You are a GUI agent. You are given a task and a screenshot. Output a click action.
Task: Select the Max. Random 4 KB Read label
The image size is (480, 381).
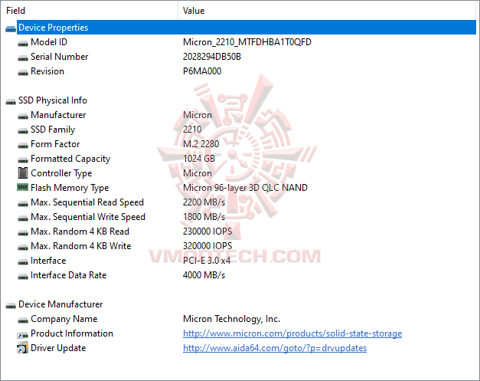coord(80,231)
